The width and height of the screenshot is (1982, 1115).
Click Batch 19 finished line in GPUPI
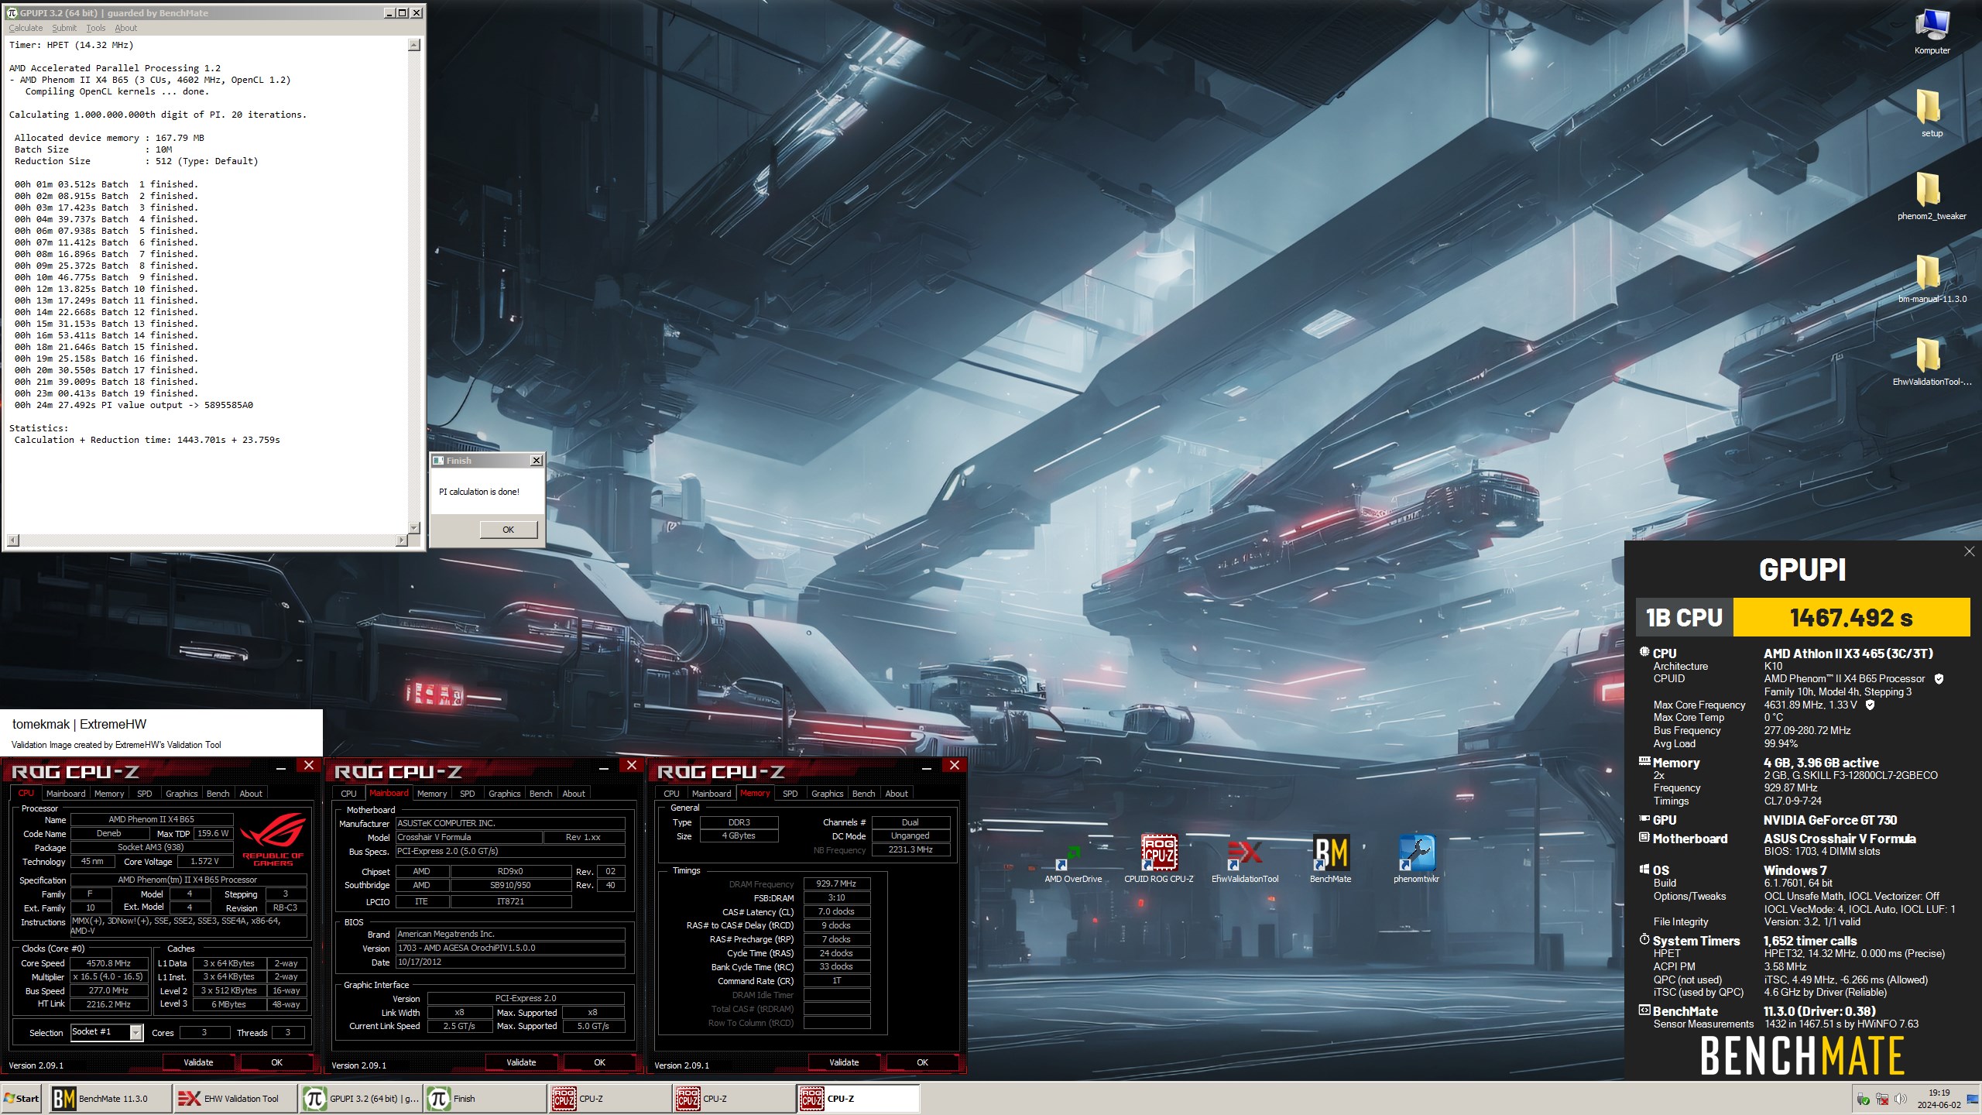click(x=106, y=393)
